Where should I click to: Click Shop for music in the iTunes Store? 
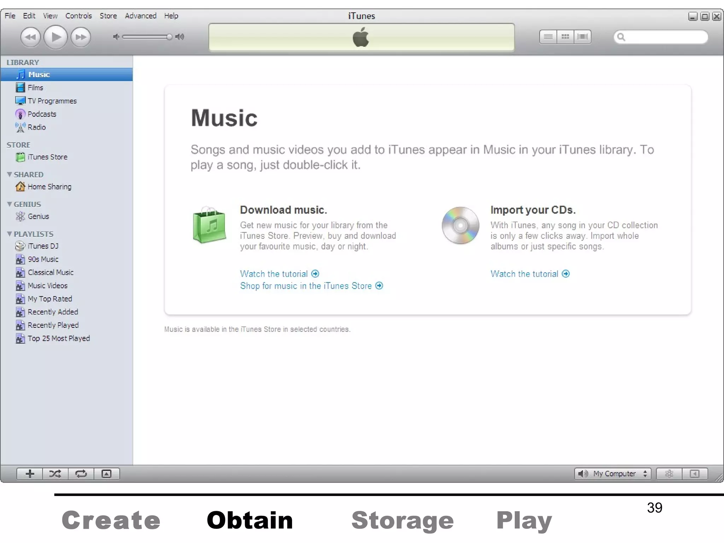tap(311, 286)
